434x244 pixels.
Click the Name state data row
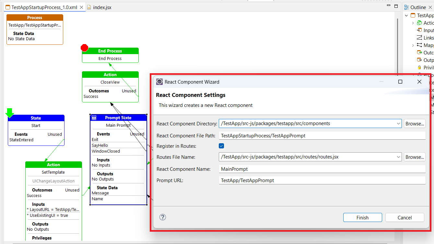pyautogui.click(x=118, y=199)
